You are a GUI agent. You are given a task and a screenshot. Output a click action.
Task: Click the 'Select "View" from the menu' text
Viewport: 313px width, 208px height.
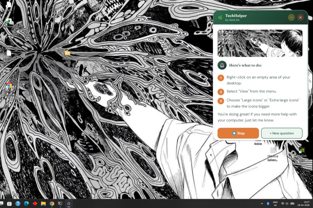[252, 91]
